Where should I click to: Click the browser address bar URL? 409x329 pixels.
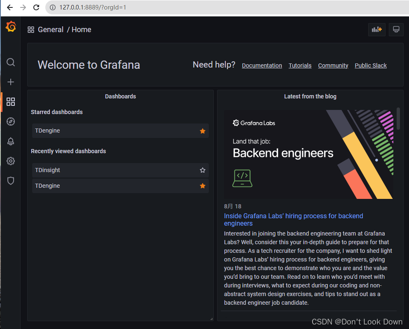(x=93, y=7)
